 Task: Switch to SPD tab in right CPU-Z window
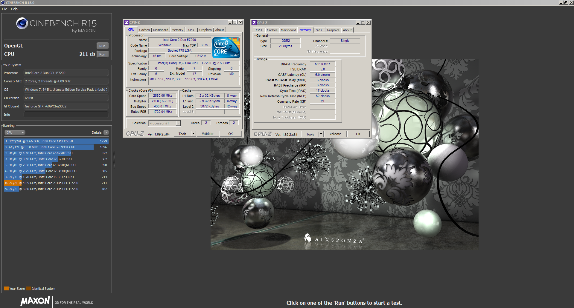click(x=319, y=30)
